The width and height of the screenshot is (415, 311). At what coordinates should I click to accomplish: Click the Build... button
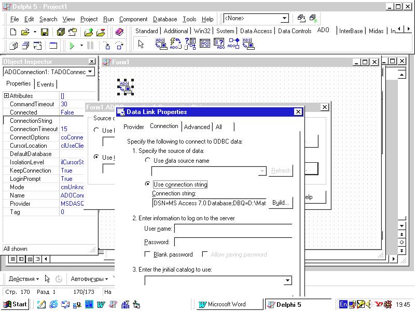(x=281, y=203)
